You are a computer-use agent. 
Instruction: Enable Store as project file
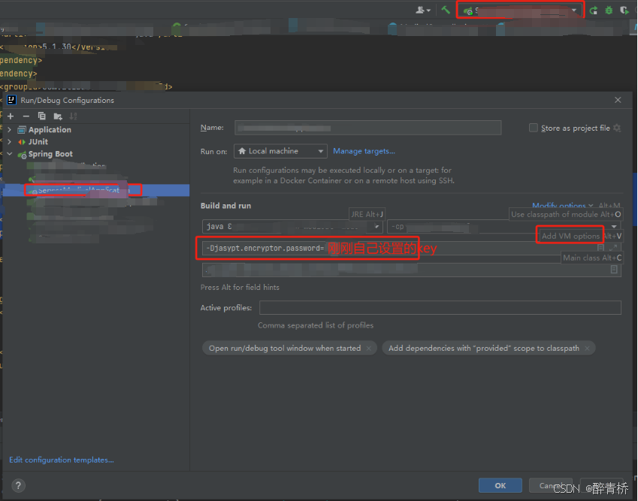[533, 128]
